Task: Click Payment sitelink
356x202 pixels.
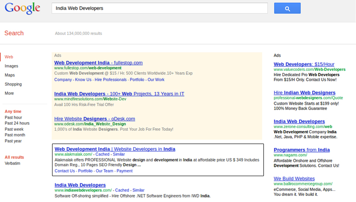Action: (125, 171)
